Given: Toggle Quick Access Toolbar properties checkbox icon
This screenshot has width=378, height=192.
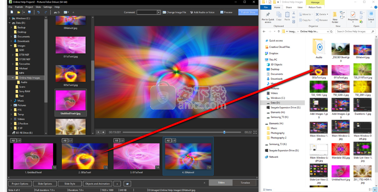Looking at the screenshot, I should click(x=270, y=2).
